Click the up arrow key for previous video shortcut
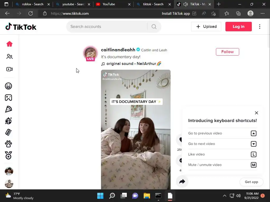270x202 pixels. coord(253,133)
